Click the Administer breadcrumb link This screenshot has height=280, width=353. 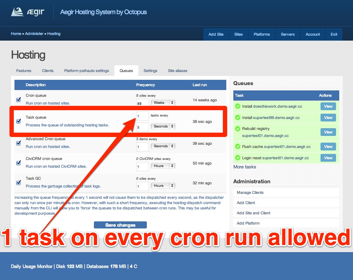pos(34,34)
